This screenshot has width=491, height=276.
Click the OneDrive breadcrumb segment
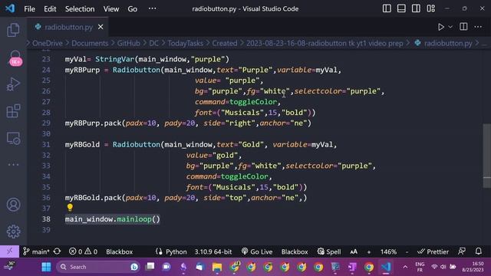pos(48,43)
